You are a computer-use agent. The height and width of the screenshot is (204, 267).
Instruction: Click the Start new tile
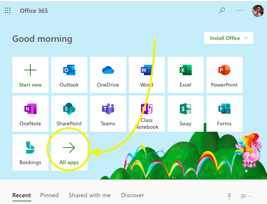click(x=31, y=75)
